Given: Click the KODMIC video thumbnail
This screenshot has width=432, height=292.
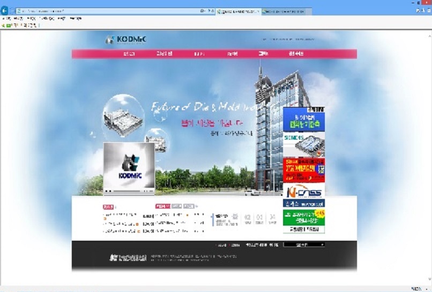Looking at the screenshot, I should click(129, 167).
